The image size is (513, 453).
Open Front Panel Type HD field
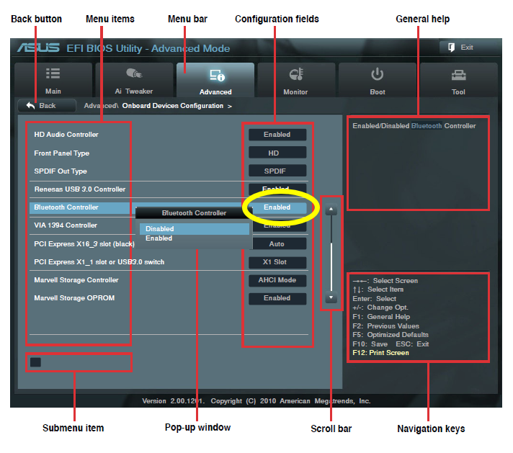point(277,153)
